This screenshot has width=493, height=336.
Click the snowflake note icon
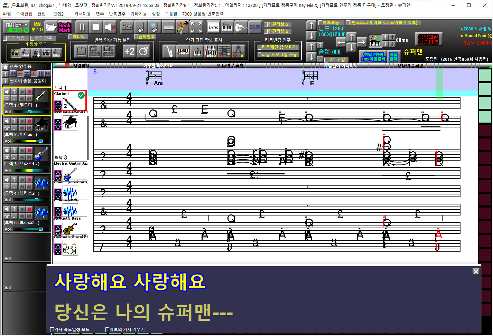(x=155, y=27)
